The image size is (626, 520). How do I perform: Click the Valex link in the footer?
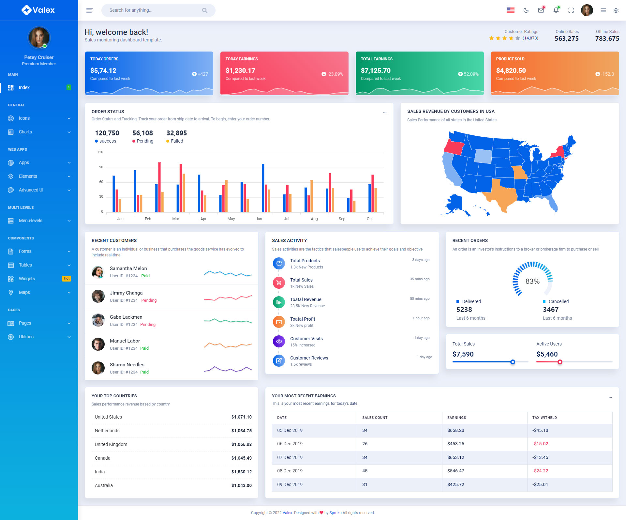pyautogui.click(x=287, y=513)
